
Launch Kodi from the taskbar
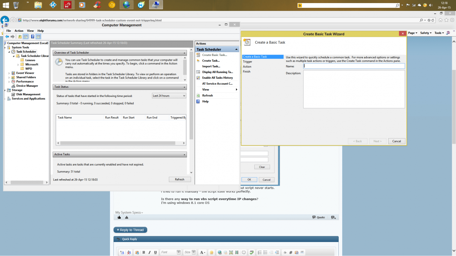point(53,5)
